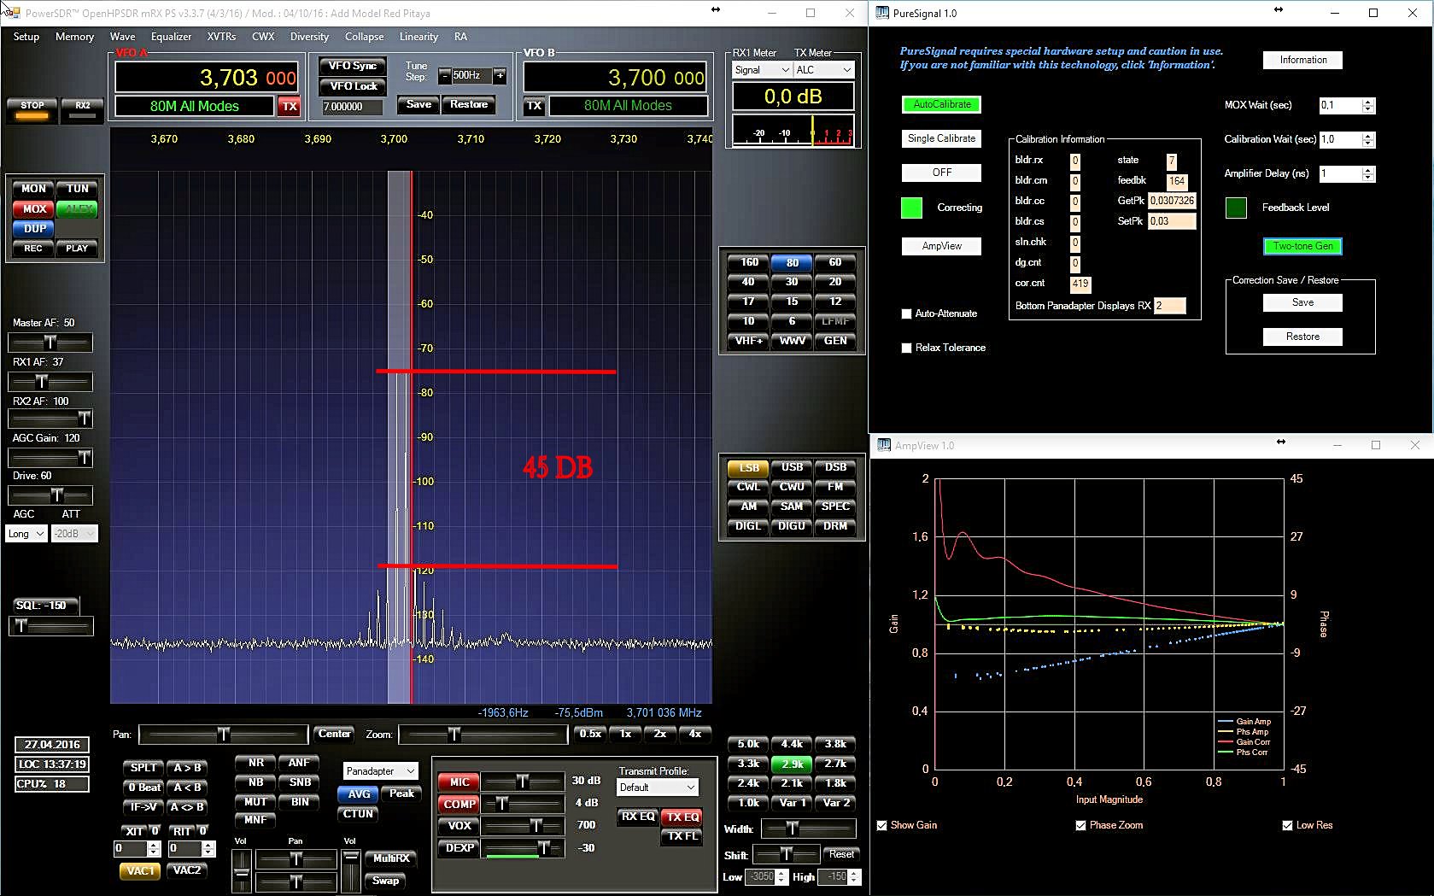This screenshot has height=896, width=1434.
Task: Uncheck Show Gain in AmpView
Action: [882, 826]
